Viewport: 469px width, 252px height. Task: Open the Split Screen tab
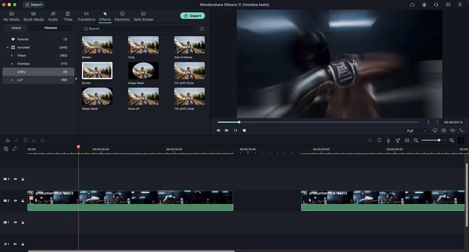pyautogui.click(x=144, y=16)
